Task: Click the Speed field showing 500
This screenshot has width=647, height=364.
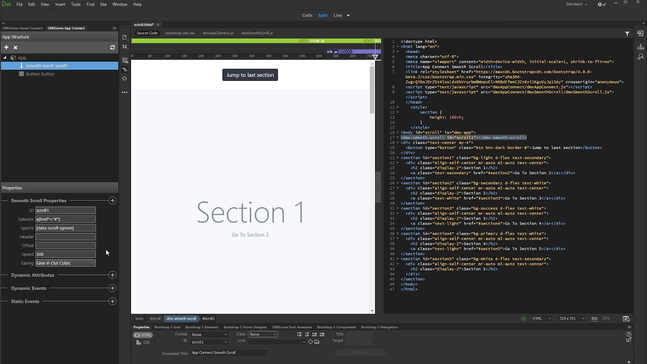Action: [65, 254]
